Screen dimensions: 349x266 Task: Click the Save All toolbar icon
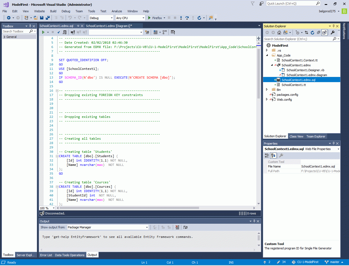click(x=47, y=18)
